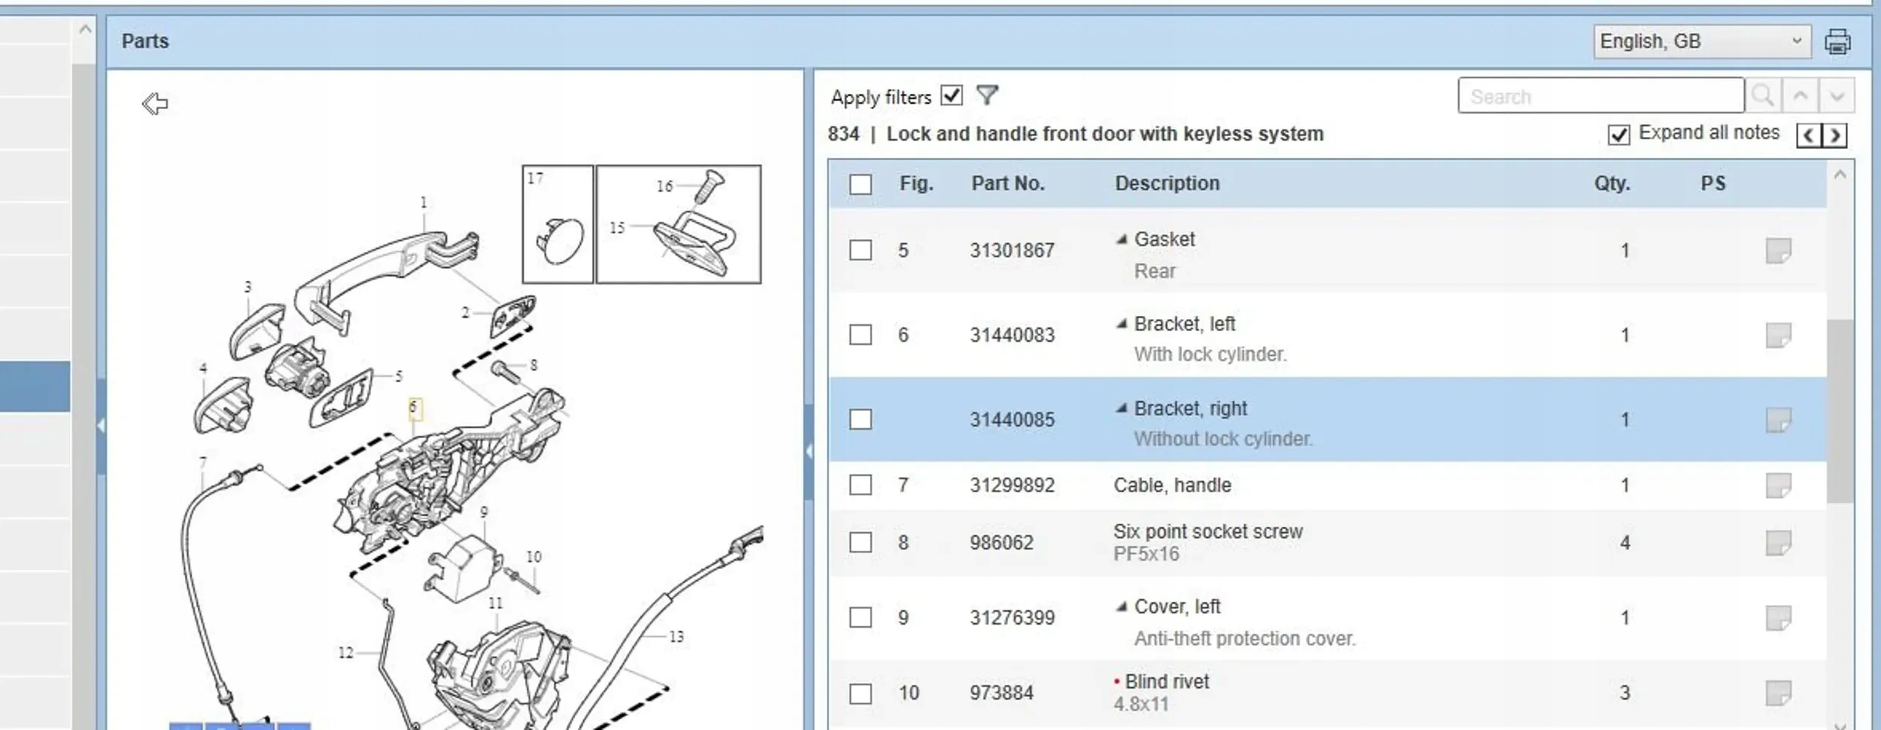Open note icon for Six point socket screw

coord(1778,543)
